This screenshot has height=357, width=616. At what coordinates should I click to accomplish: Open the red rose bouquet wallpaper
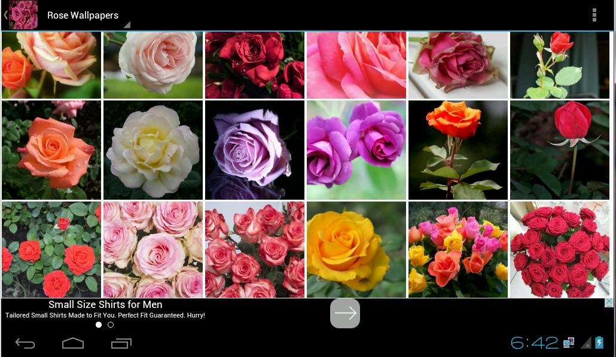click(560, 250)
